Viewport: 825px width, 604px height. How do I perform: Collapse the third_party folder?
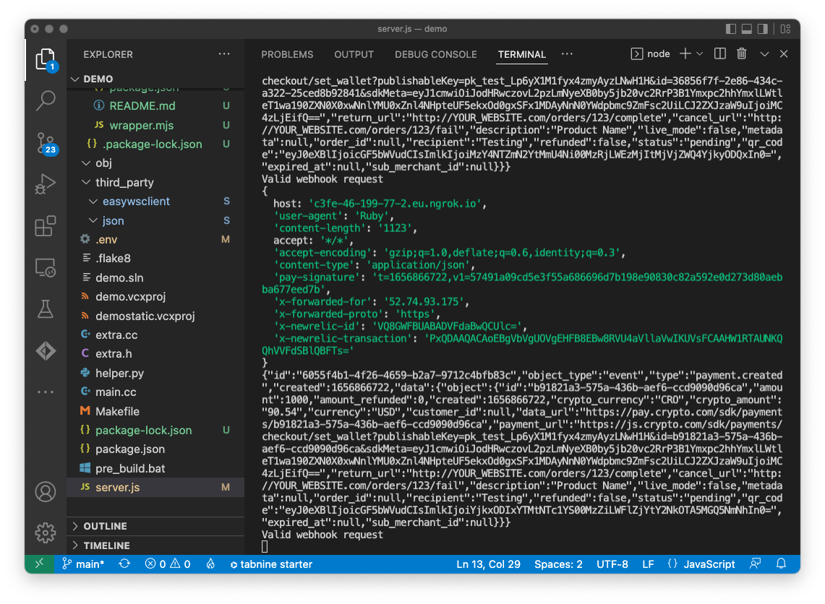pyautogui.click(x=124, y=182)
